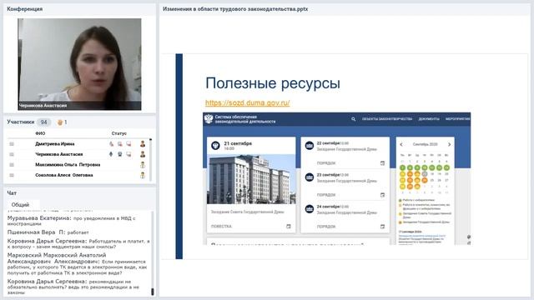Click the round emblem icon on 21 сентября card

click(x=215, y=146)
